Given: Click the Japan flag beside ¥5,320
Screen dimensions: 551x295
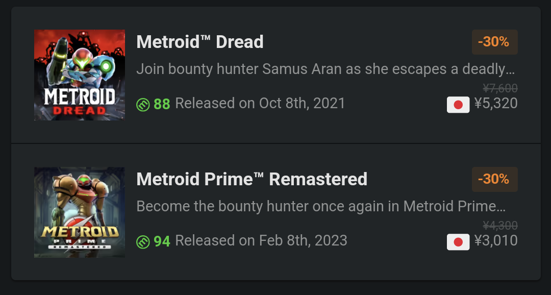Looking at the screenshot, I should (x=458, y=105).
